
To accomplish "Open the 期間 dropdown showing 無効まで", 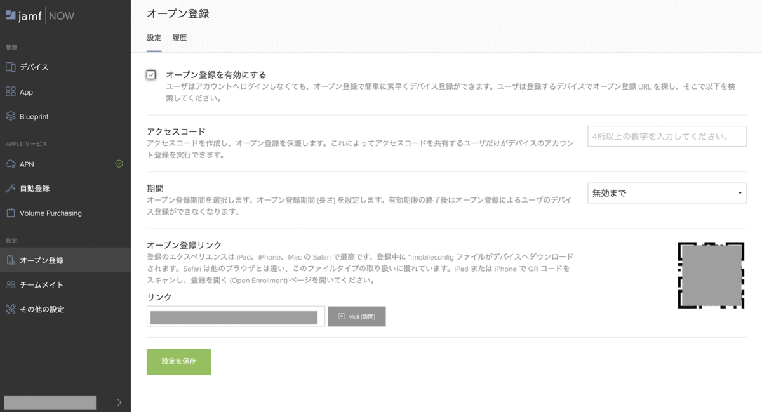I will tap(667, 193).
